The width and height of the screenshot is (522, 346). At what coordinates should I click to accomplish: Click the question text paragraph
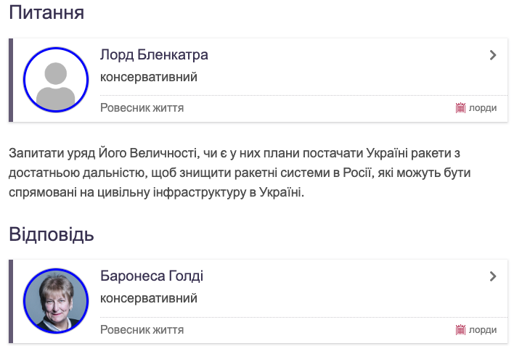click(x=240, y=173)
